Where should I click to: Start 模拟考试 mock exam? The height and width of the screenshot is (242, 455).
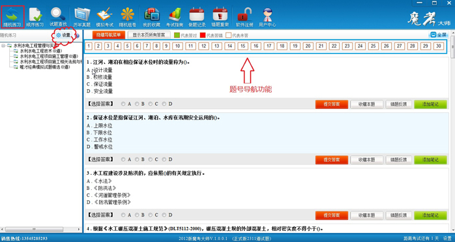pyautogui.click(x=104, y=17)
